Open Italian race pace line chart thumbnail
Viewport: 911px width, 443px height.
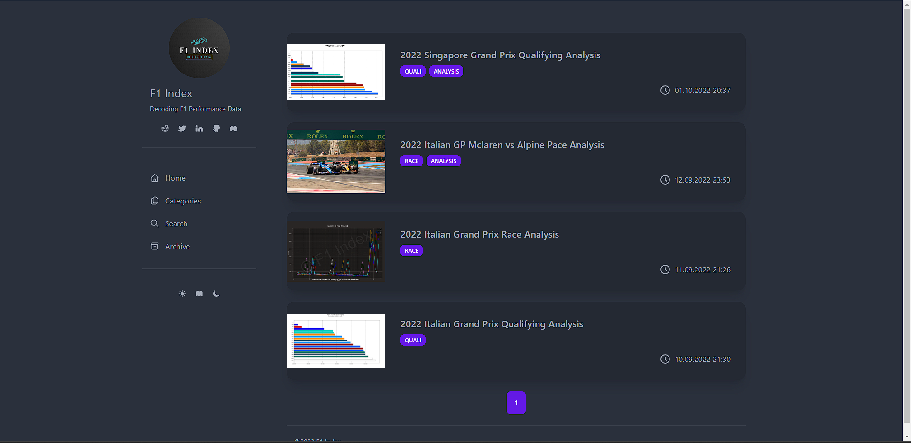click(x=336, y=251)
